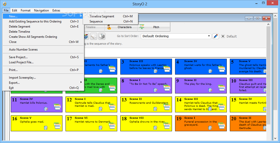
Task: Expand the New... submenu
Action: coord(43,16)
